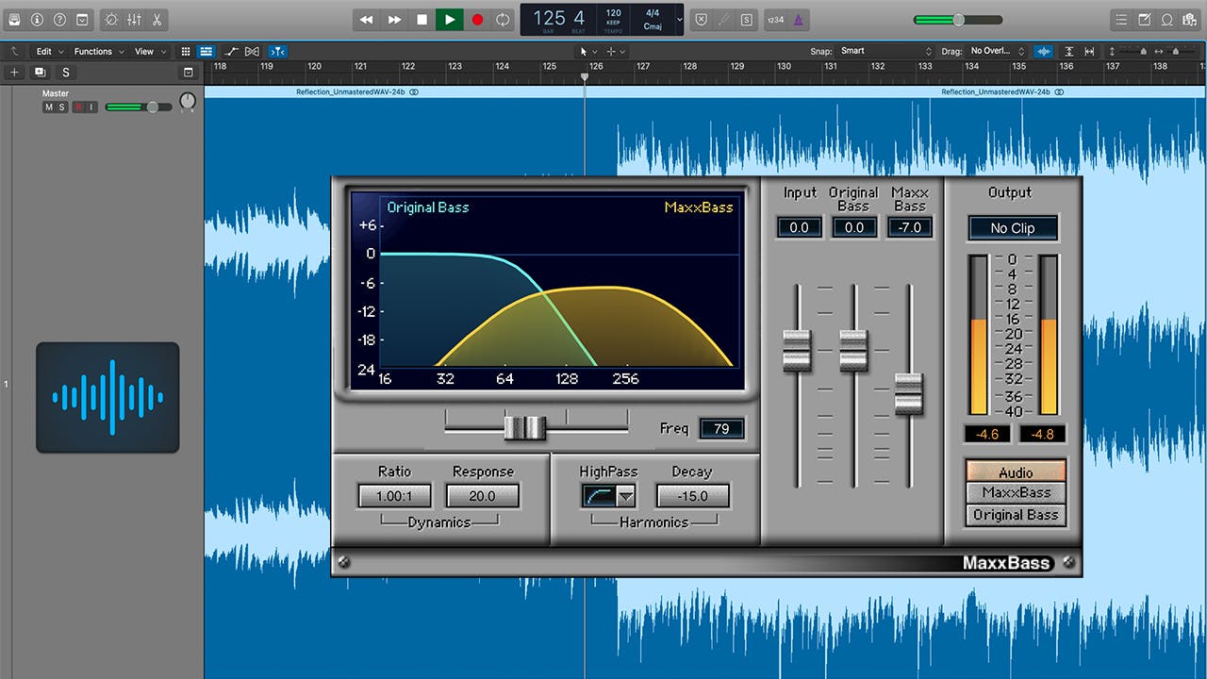Mute the Master track
The width and height of the screenshot is (1207, 679).
pyautogui.click(x=48, y=108)
